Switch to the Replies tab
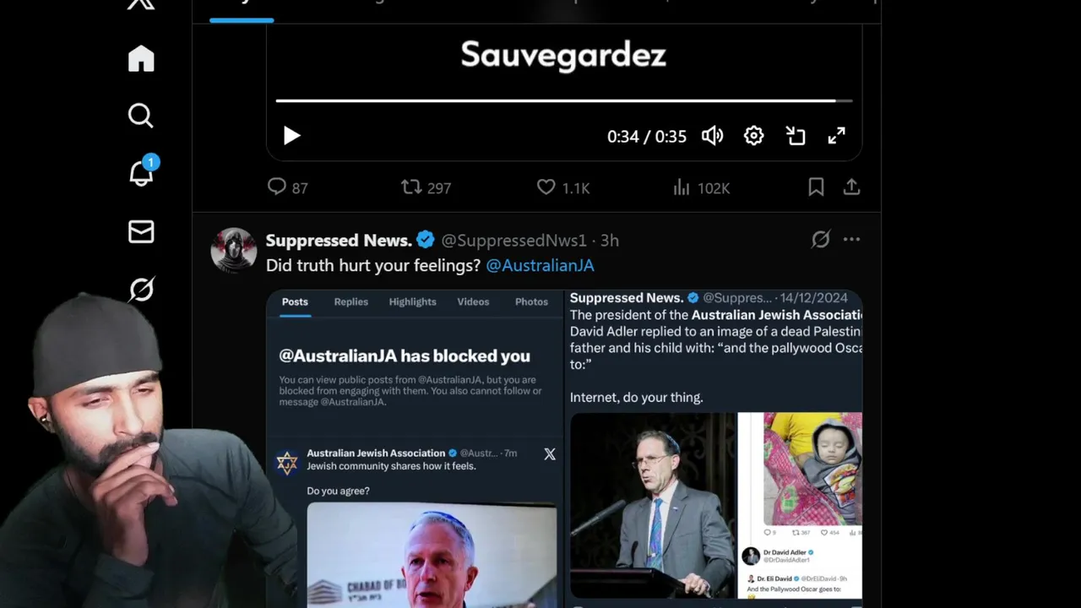Image resolution: width=1081 pixels, height=608 pixels. point(350,301)
